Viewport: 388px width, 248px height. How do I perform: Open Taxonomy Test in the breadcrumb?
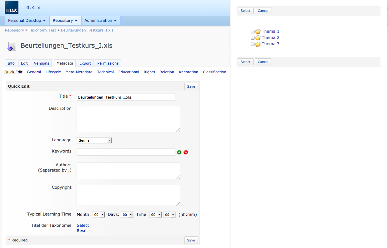[x=42, y=30]
